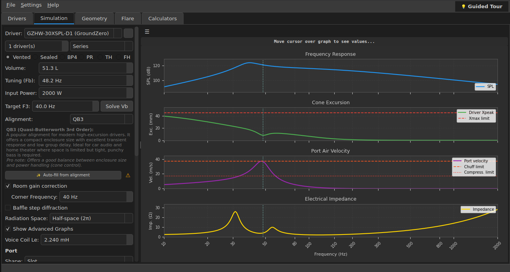Click the Input Power spinner arrows
Image resolution: width=510 pixels, height=272 pixels.
[x=130, y=93]
